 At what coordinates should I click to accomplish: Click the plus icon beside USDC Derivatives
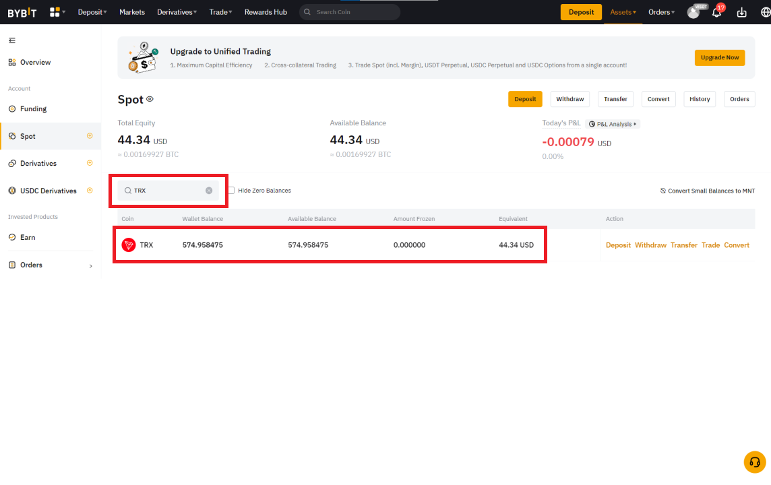pyautogui.click(x=90, y=191)
